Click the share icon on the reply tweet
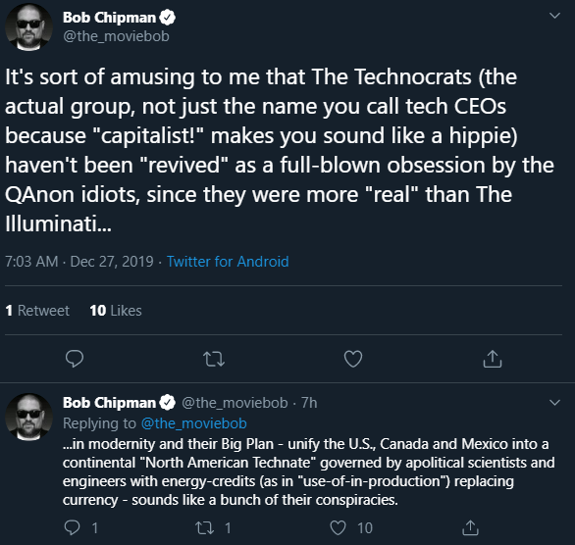575x545 pixels. click(x=470, y=527)
